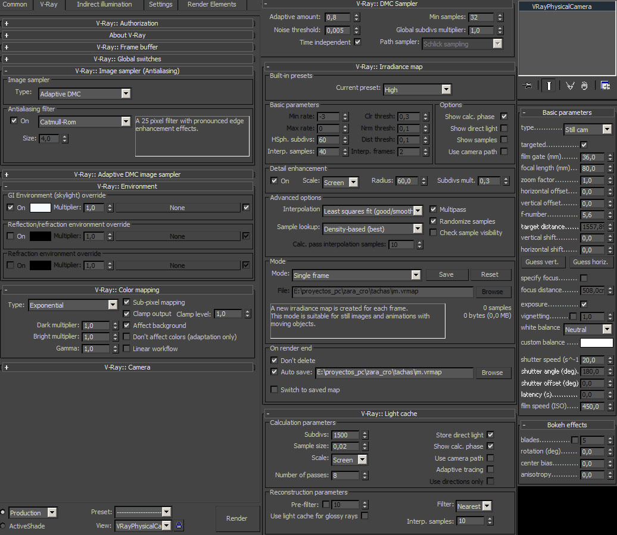This screenshot has height=535, width=617.
Task: Switch to the Render Elements tab
Action: (211, 4)
